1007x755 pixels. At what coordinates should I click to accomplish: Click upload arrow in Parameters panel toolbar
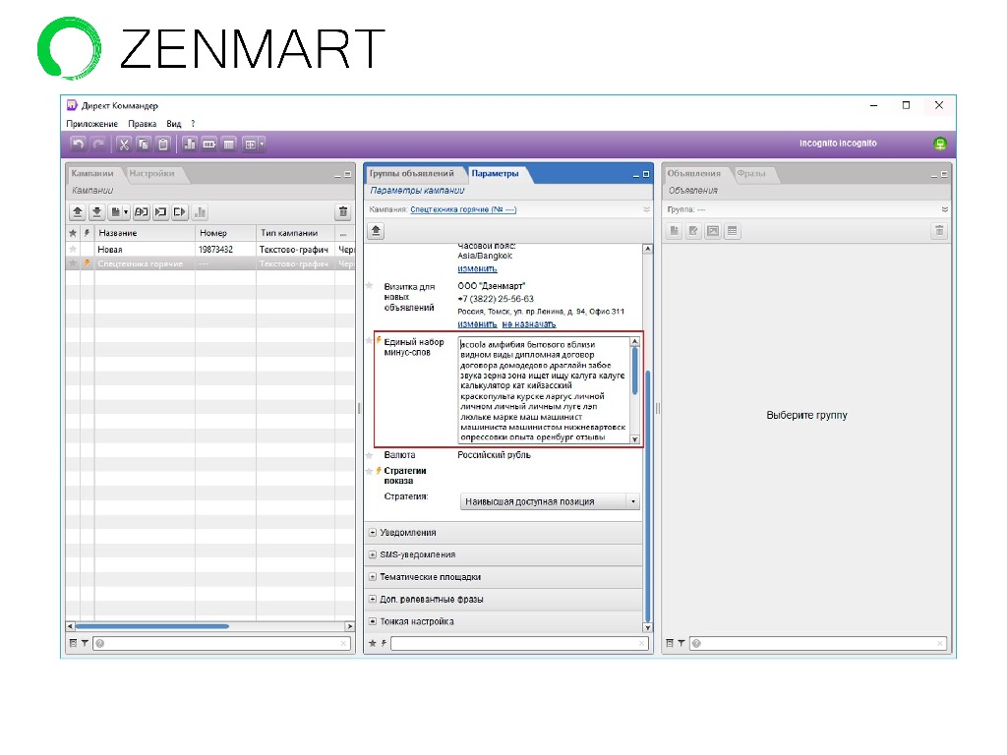pyautogui.click(x=377, y=231)
